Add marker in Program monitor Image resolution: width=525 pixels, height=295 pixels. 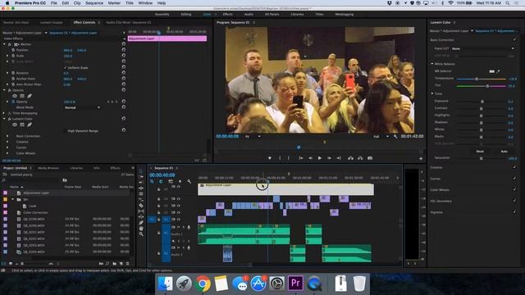coord(270,158)
